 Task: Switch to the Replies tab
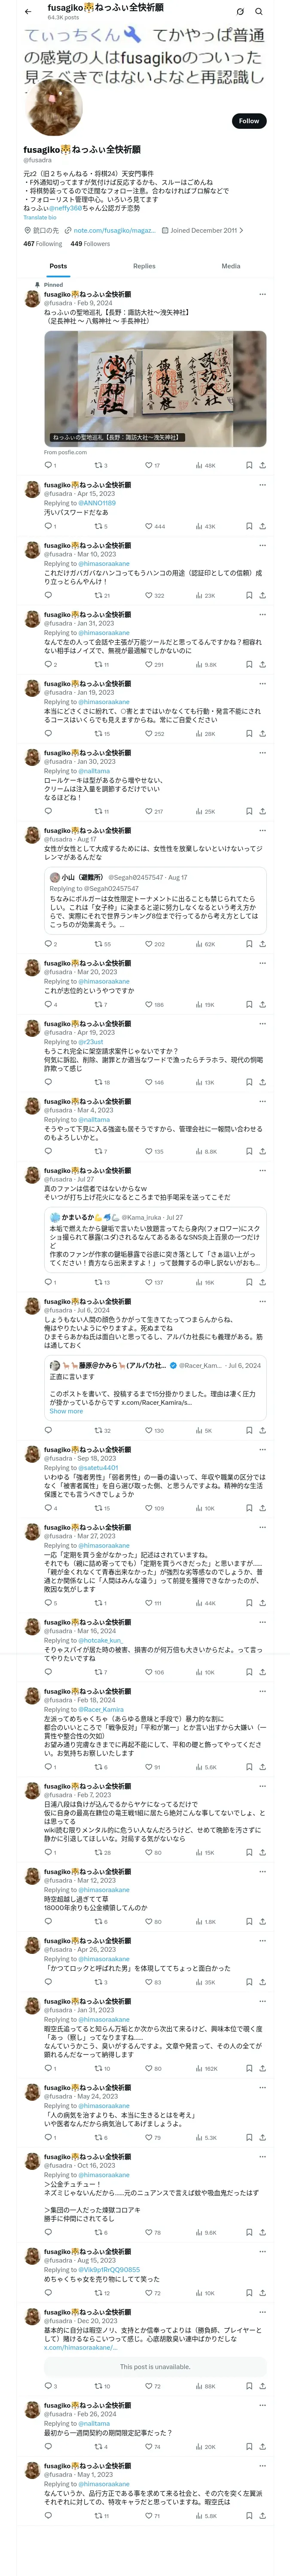pos(144,266)
